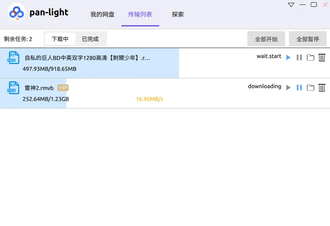Screen dimensions: 330x226
Task: Delete the 自私的巨人 download task
Action: (322, 57)
